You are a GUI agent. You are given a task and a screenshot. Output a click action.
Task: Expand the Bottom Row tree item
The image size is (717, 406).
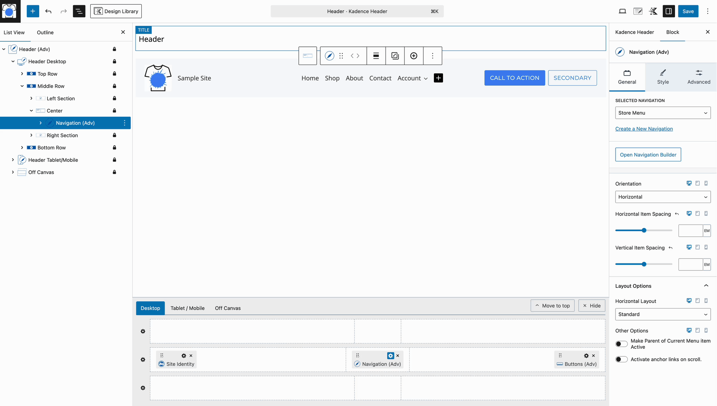(x=22, y=147)
